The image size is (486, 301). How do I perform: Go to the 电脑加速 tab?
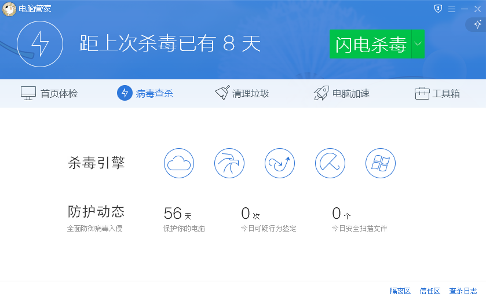(342, 93)
